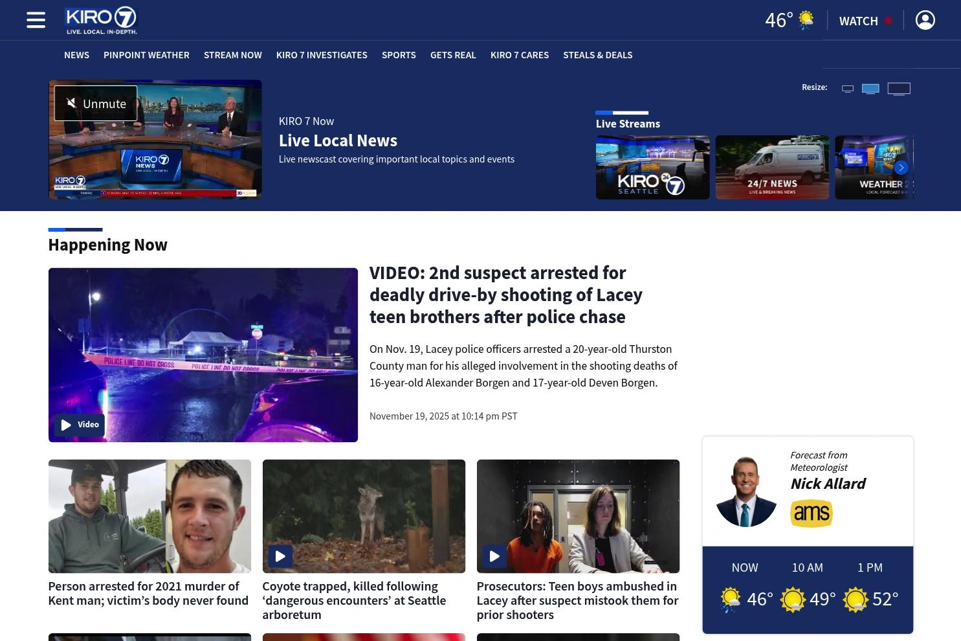The width and height of the screenshot is (961, 641).
Task: Open the courtroom teen suspect photo
Action: tap(578, 516)
